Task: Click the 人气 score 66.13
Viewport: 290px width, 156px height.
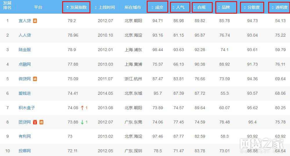Action: click(x=179, y=64)
